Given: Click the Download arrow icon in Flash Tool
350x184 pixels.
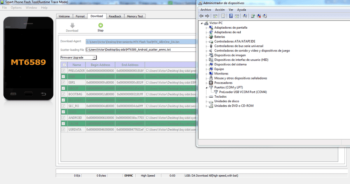Looking at the screenshot, I should [72, 25].
